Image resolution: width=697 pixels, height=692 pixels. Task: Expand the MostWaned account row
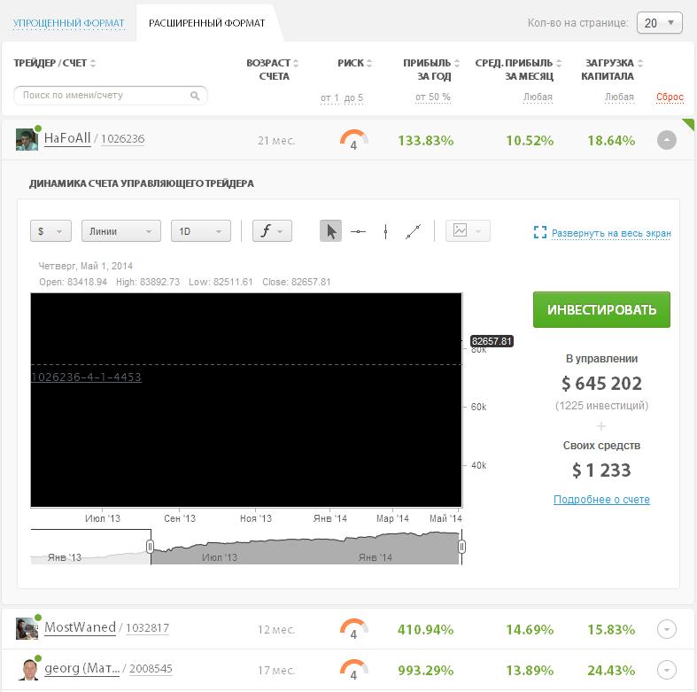[667, 629]
